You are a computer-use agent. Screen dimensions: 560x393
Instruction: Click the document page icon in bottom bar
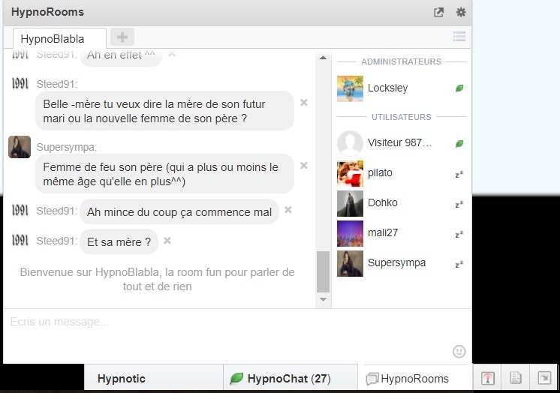(516, 378)
